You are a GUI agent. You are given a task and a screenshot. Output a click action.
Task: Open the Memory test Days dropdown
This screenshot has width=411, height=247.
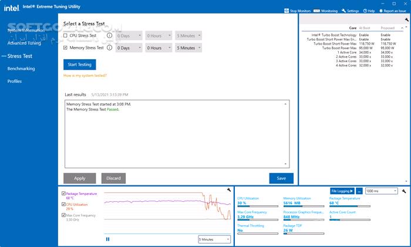[x=129, y=48]
